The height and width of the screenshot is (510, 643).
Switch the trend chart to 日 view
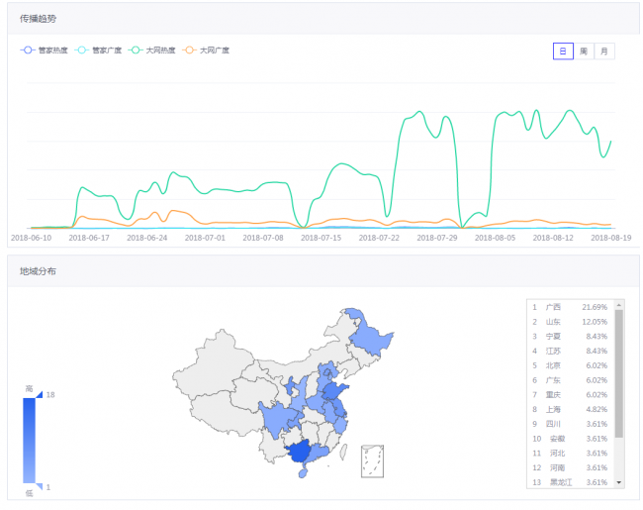point(563,51)
